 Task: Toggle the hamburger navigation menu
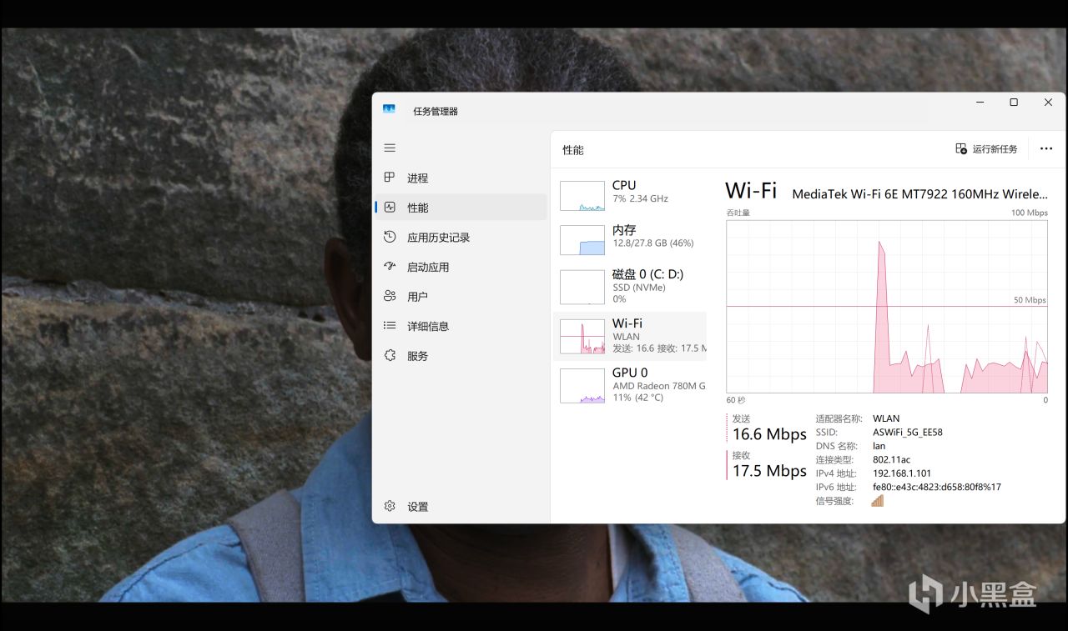(x=390, y=148)
